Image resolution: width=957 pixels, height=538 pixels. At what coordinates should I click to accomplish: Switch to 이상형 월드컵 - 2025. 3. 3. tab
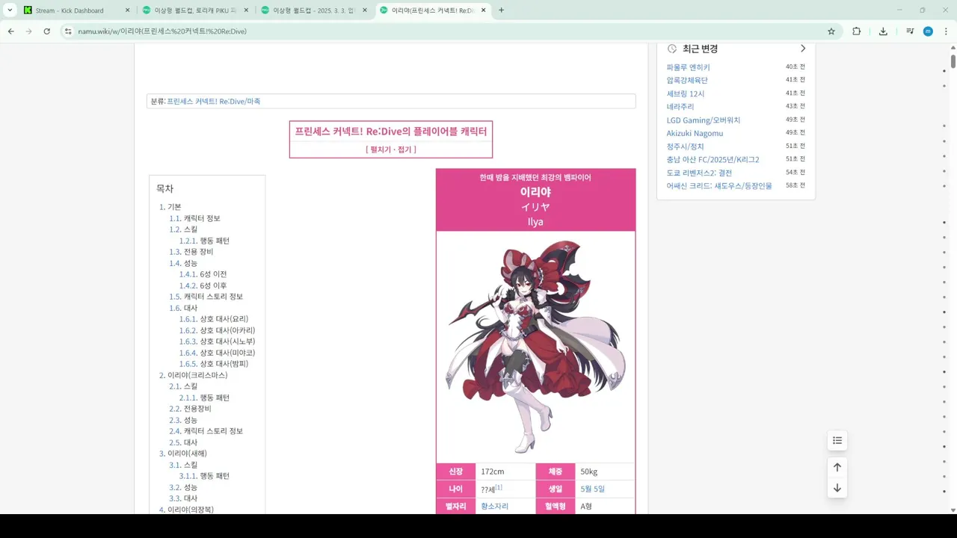point(315,10)
